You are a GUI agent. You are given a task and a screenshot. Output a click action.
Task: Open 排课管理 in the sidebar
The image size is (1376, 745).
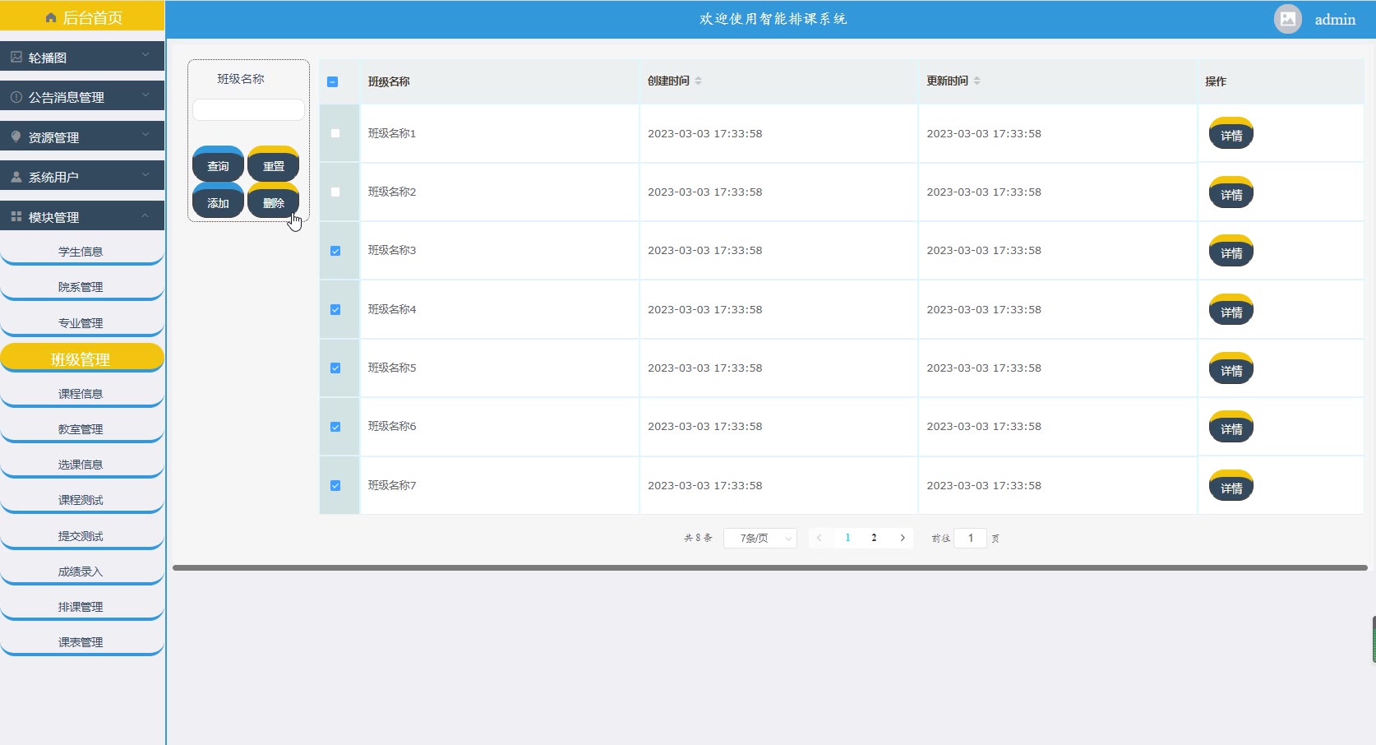tap(81, 607)
